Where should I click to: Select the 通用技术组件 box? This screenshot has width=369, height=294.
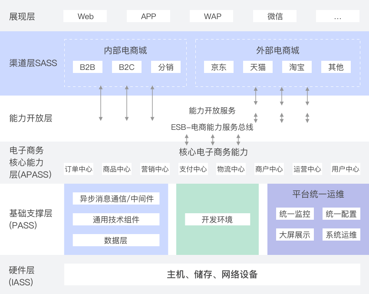tap(116, 219)
